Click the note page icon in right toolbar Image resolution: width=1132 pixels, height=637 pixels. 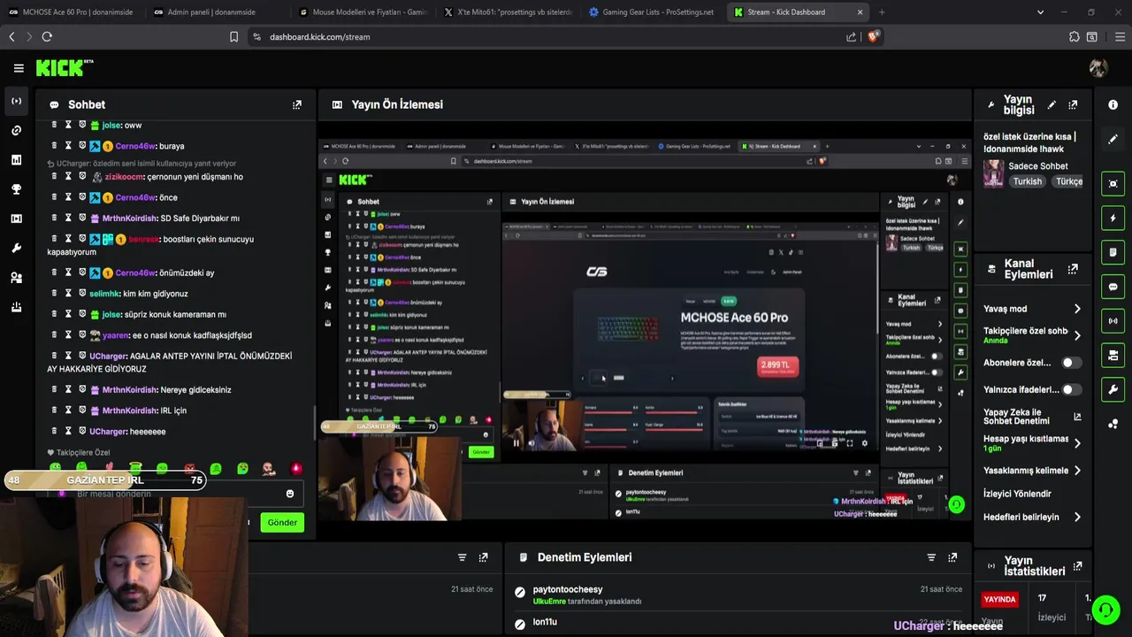click(x=1113, y=253)
